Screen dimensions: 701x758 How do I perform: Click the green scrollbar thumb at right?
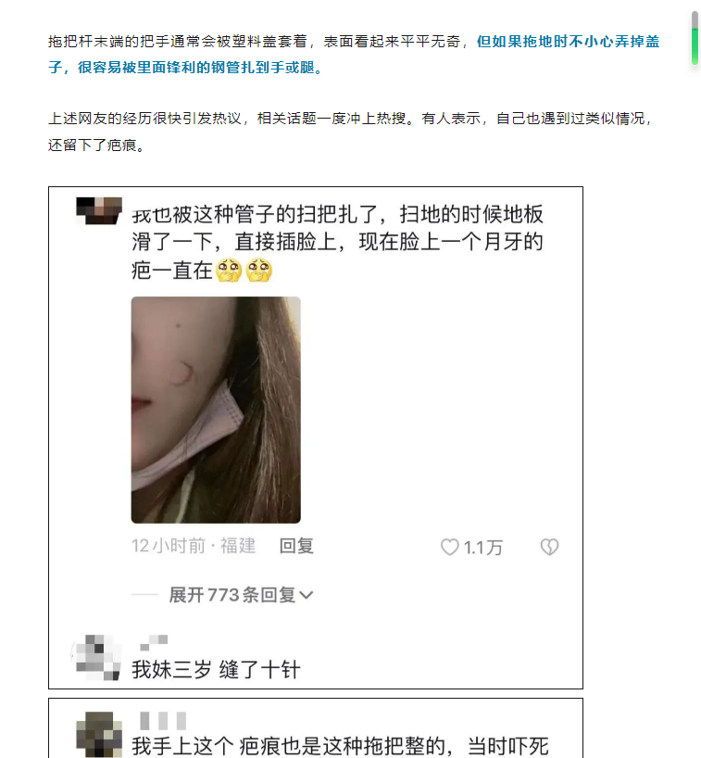click(x=695, y=38)
